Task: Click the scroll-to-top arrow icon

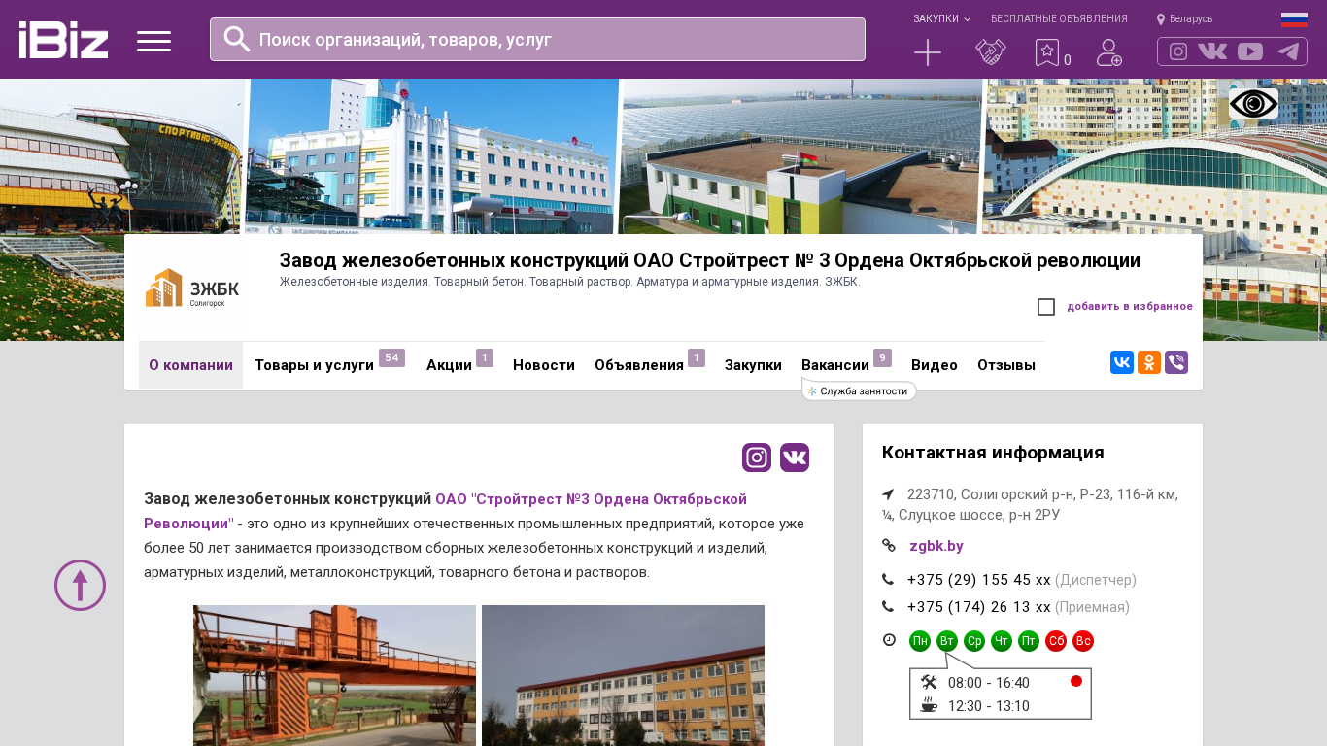Action: pos(80,585)
